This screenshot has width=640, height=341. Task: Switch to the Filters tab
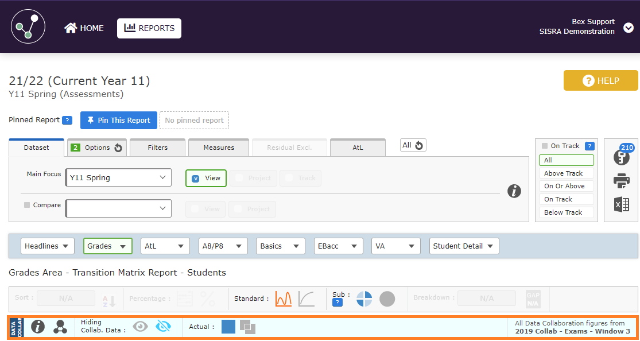coord(158,148)
